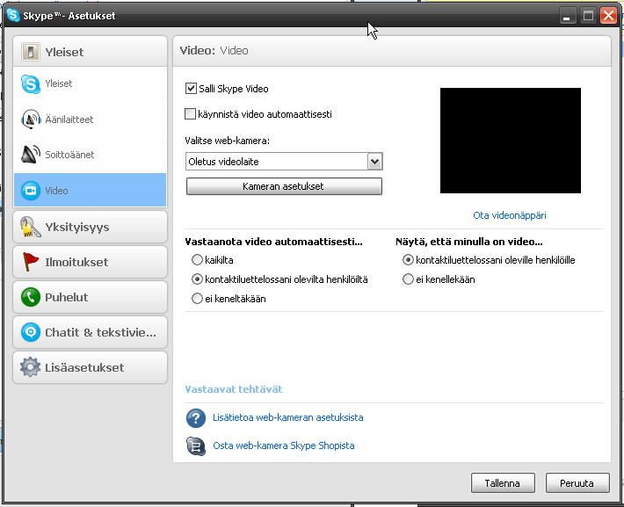Click the green phone icon for Puhelut
Screen dimensions: 624x507
point(31,297)
